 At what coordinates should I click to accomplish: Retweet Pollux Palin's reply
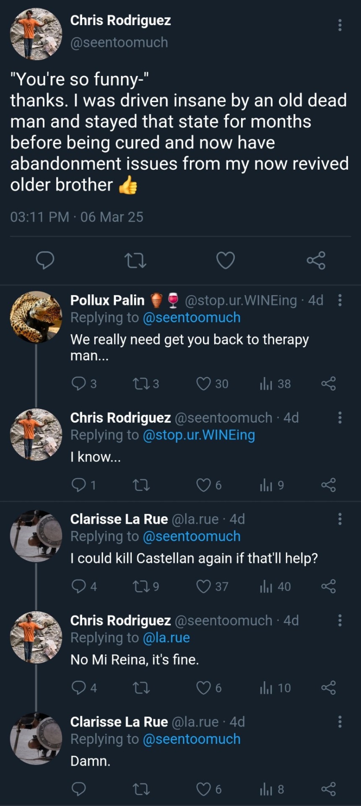(139, 384)
